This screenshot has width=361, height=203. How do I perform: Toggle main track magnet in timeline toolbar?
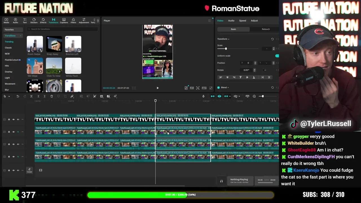pyautogui.click(x=213, y=96)
